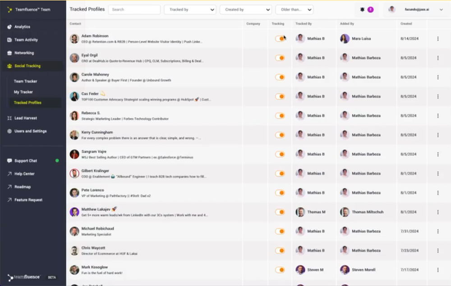Toggle tracking for Adam Robinson
The height and width of the screenshot is (286, 451).
tap(280, 38)
